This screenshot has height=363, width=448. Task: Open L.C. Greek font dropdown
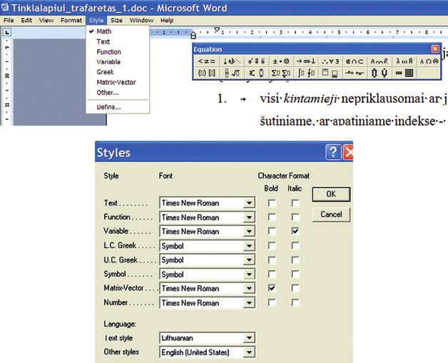coord(249,245)
